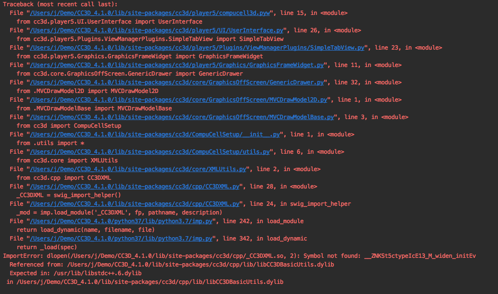Click the 'import SimpleTabView' code line
Viewport: 498px width, 294px height.
150,39
